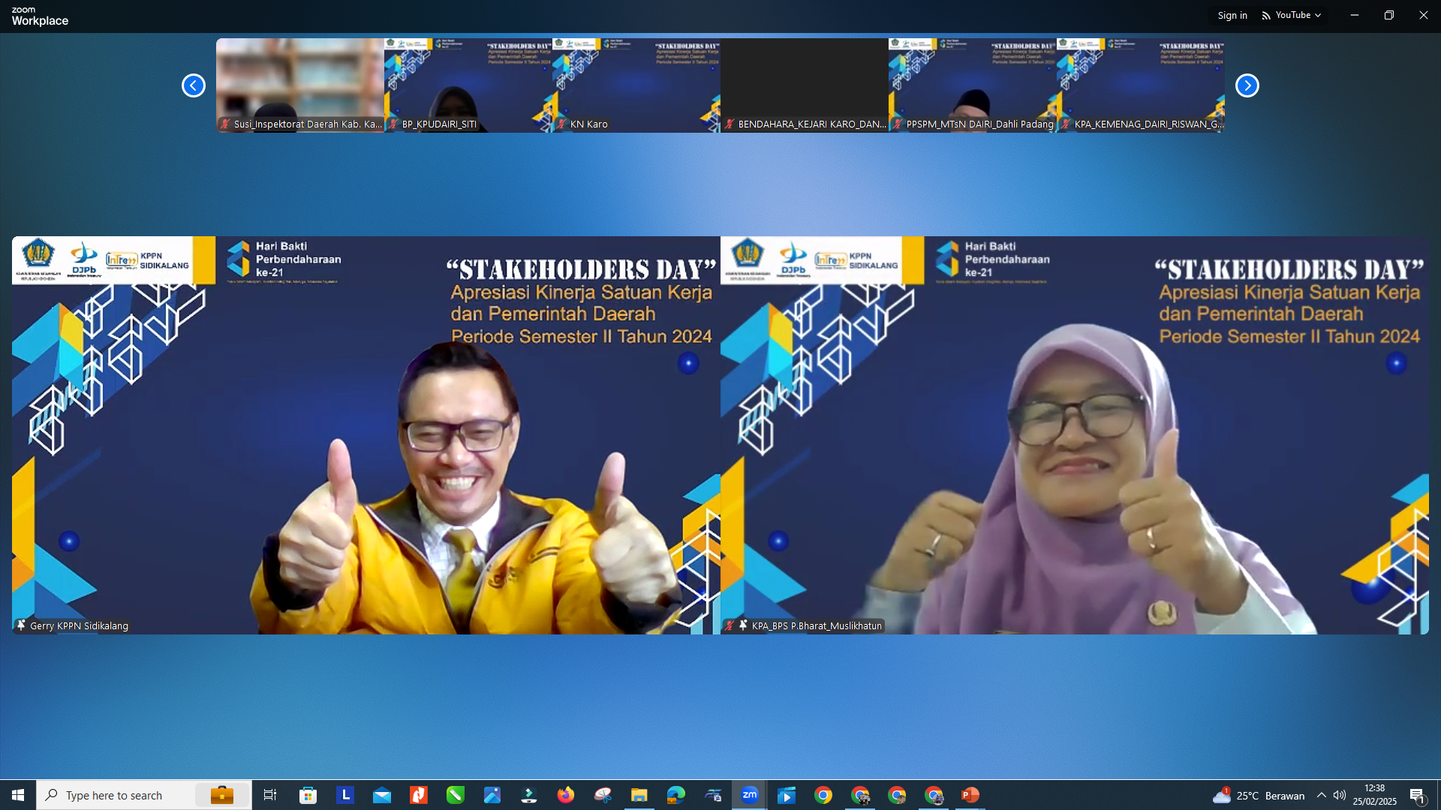
Task: Open Microsoft Edge from the taskbar
Action: 675,795
